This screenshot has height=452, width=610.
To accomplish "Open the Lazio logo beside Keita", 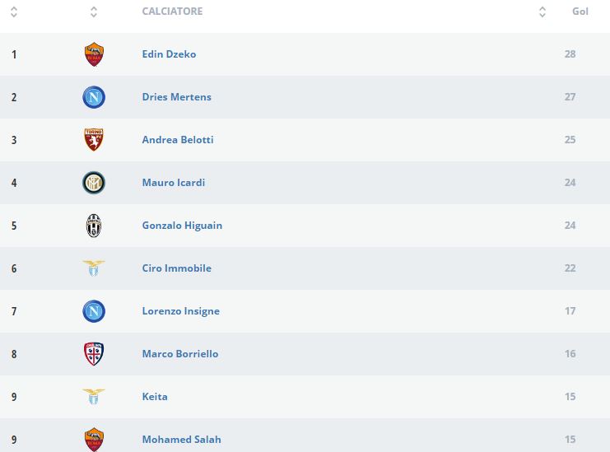I will [x=94, y=397].
